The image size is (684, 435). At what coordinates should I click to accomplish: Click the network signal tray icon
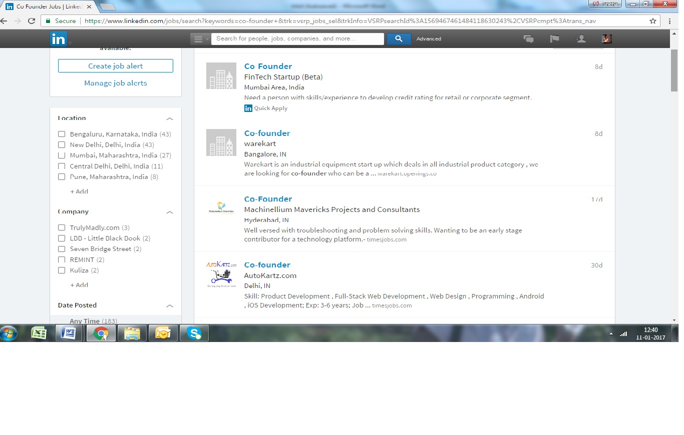tap(623, 333)
